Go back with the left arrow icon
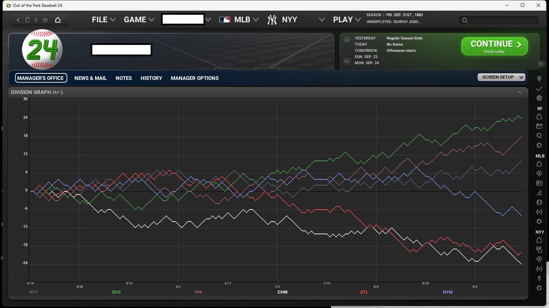Image resolution: width=549 pixels, height=308 pixels. click(x=19, y=20)
